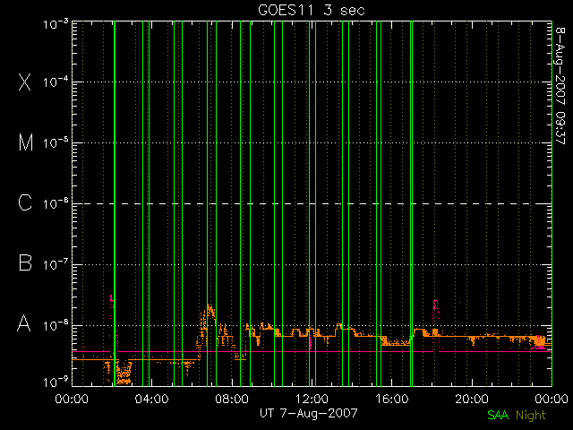The height and width of the screenshot is (430, 573).
Task: Click the 20:00 time axis label
Action: point(472,398)
